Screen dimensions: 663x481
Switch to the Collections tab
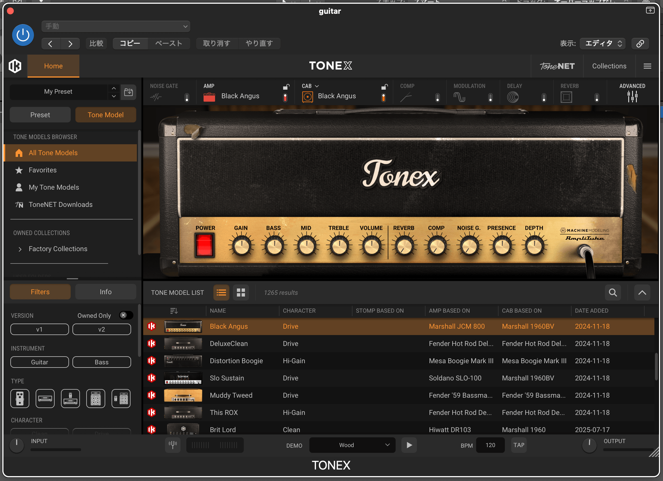pyautogui.click(x=609, y=66)
